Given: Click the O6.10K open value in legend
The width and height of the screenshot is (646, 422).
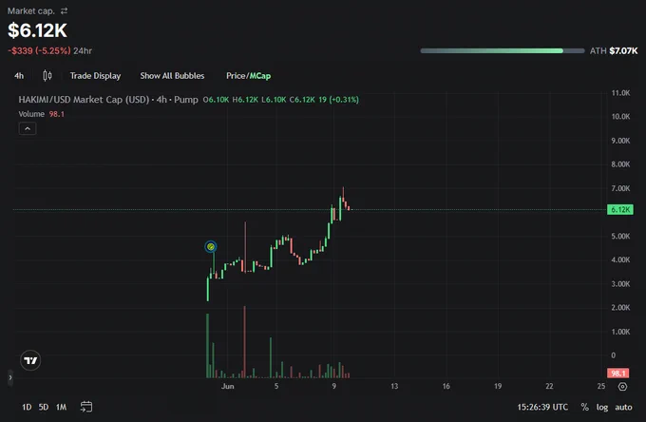Looking at the screenshot, I should (216, 100).
